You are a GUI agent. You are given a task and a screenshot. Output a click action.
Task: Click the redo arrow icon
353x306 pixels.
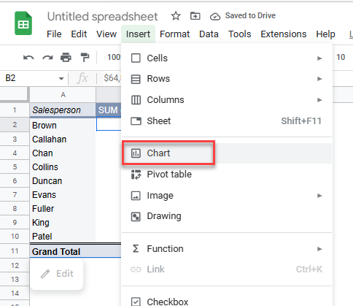tap(47, 58)
